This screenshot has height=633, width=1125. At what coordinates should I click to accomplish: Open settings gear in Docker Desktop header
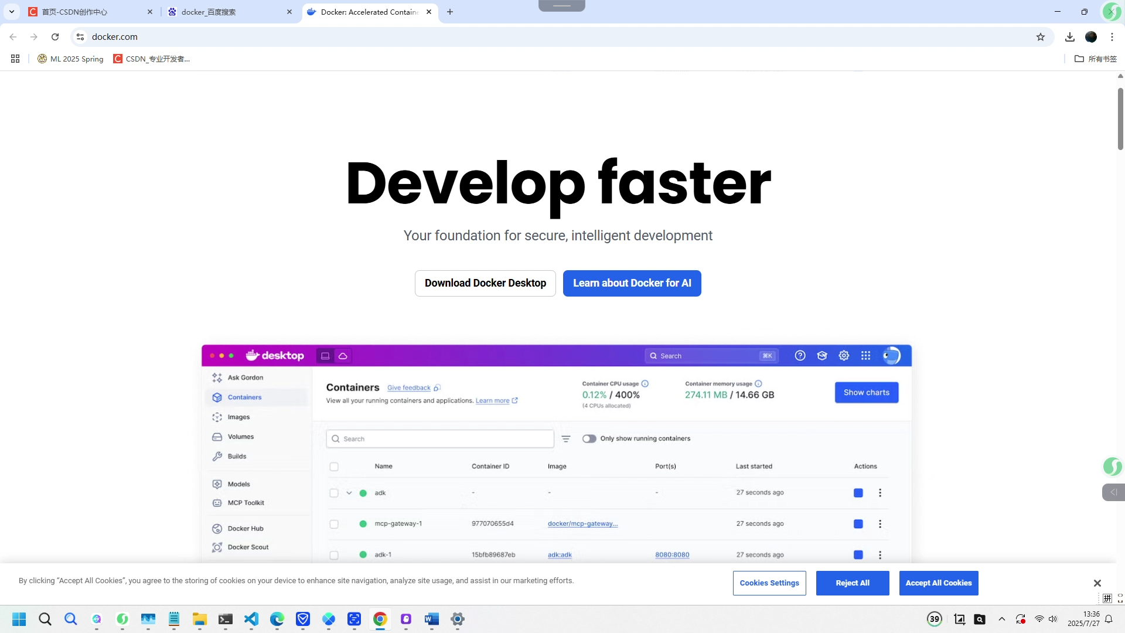pyautogui.click(x=844, y=356)
